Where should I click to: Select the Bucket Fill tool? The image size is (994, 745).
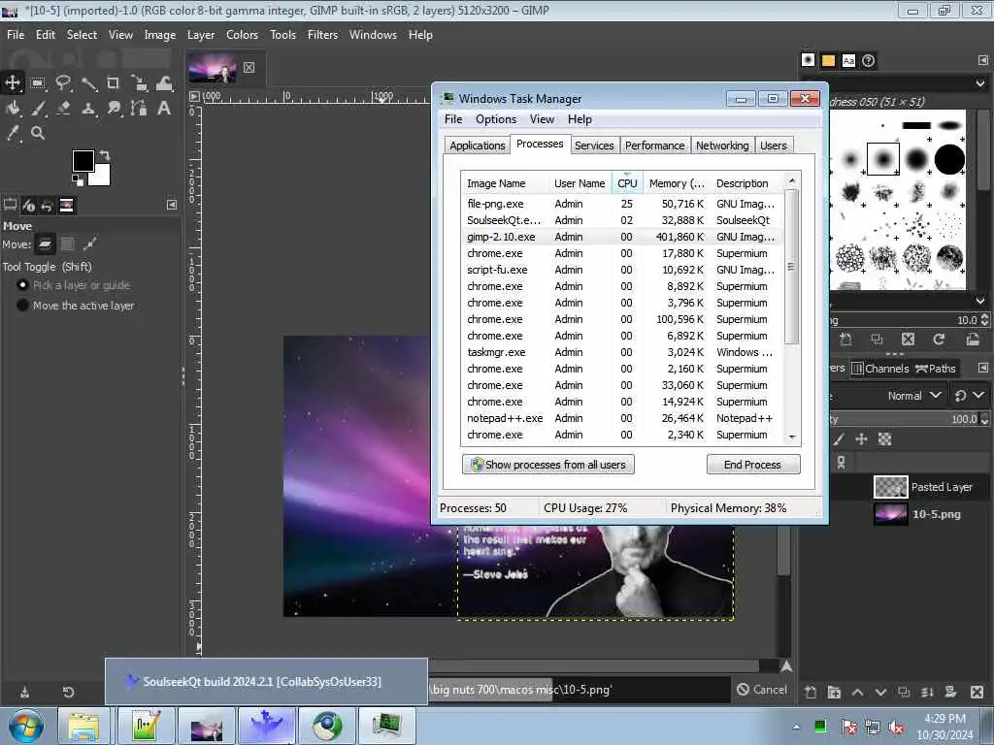click(13, 109)
